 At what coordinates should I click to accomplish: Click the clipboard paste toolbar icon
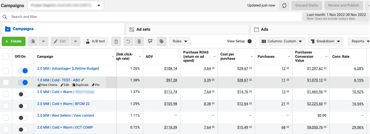tap(116, 41)
